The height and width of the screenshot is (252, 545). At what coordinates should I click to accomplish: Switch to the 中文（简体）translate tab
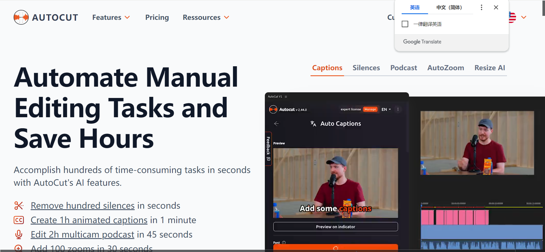[x=449, y=8]
